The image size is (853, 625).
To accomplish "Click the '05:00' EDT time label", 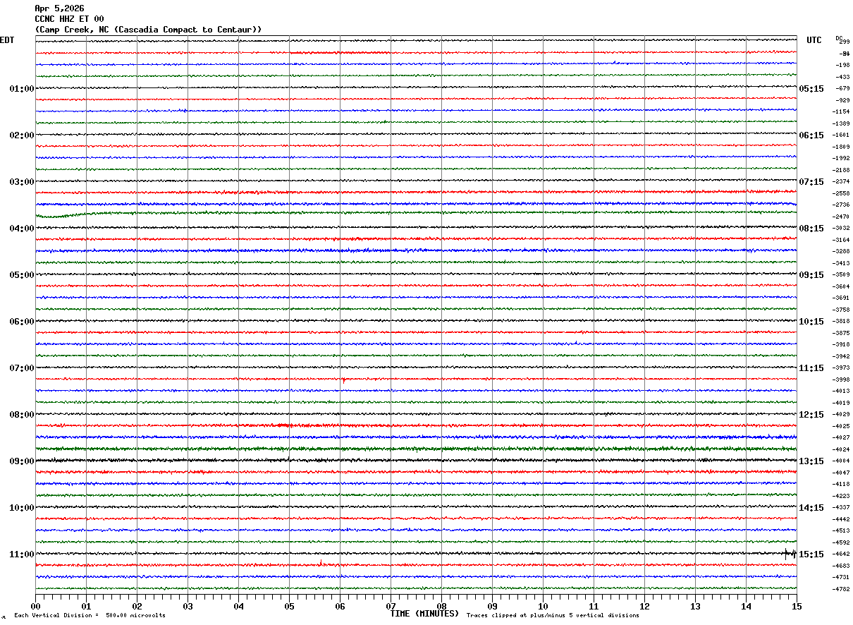I will 22,275.
